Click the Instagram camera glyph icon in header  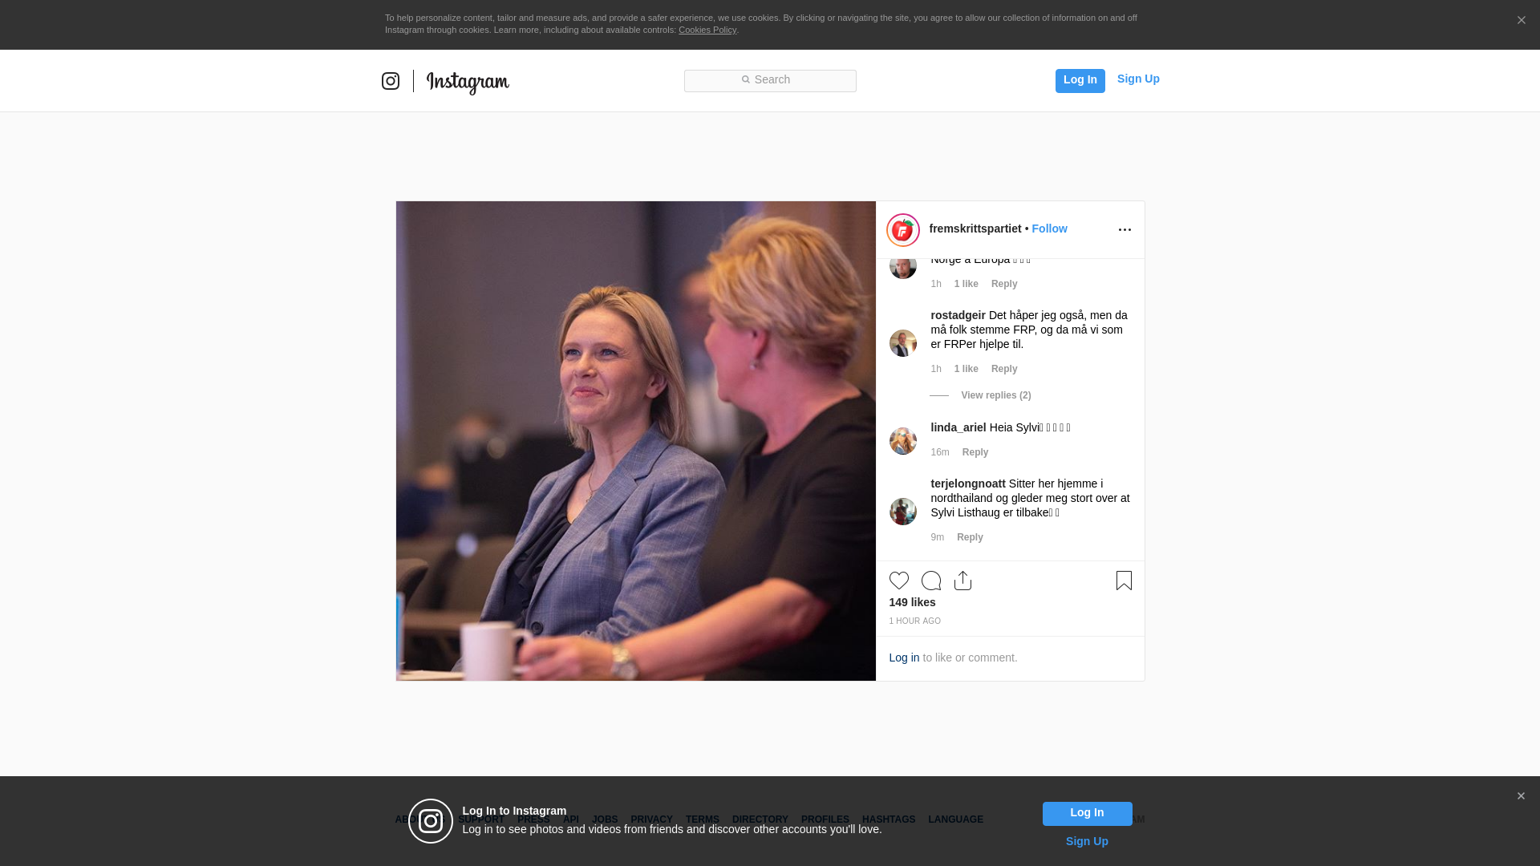pos(391,81)
